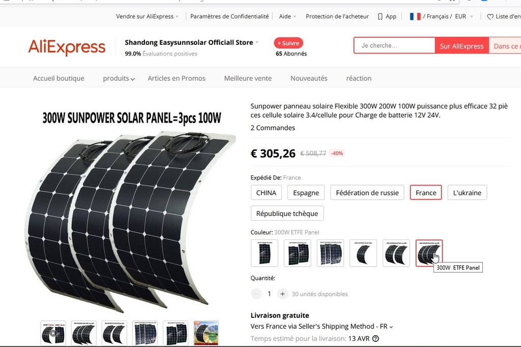This screenshot has height=347, width=521.
Task: Click the French flag language icon
Action: (x=415, y=16)
